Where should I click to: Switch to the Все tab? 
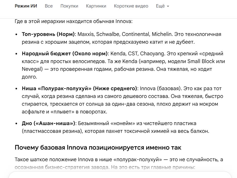pyautogui.click(x=49, y=6)
